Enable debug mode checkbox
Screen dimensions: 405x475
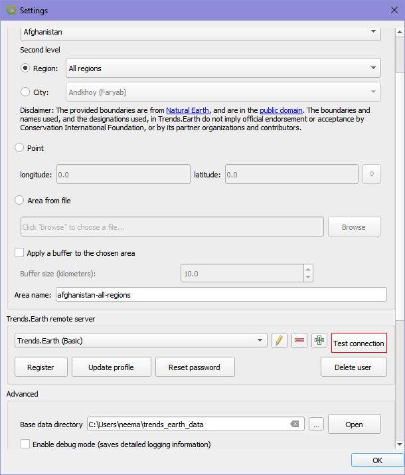(25, 444)
